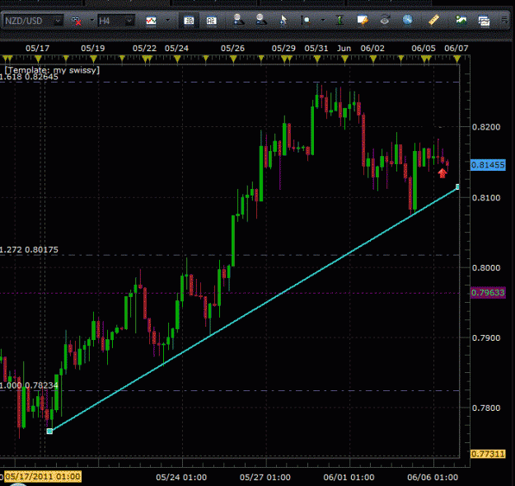
Task: Click the yellow event marker under 05/26
Action: [x=233, y=59]
